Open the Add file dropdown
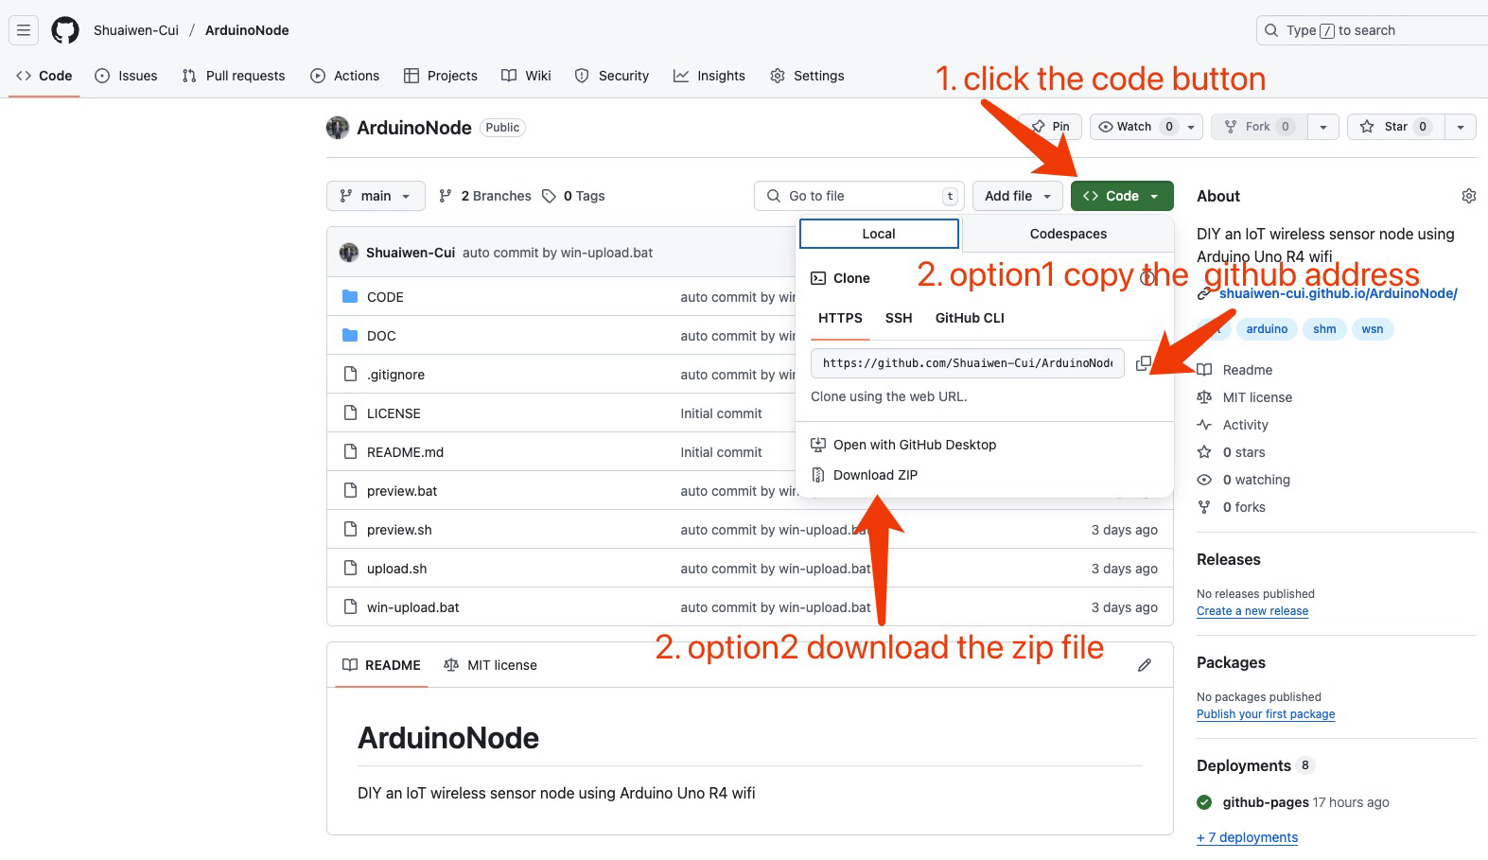The width and height of the screenshot is (1488, 860). coord(1017,196)
